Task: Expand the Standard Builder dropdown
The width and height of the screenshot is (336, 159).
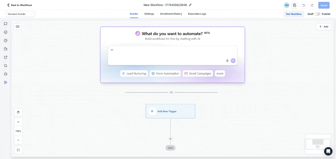Action: [x=20, y=14]
